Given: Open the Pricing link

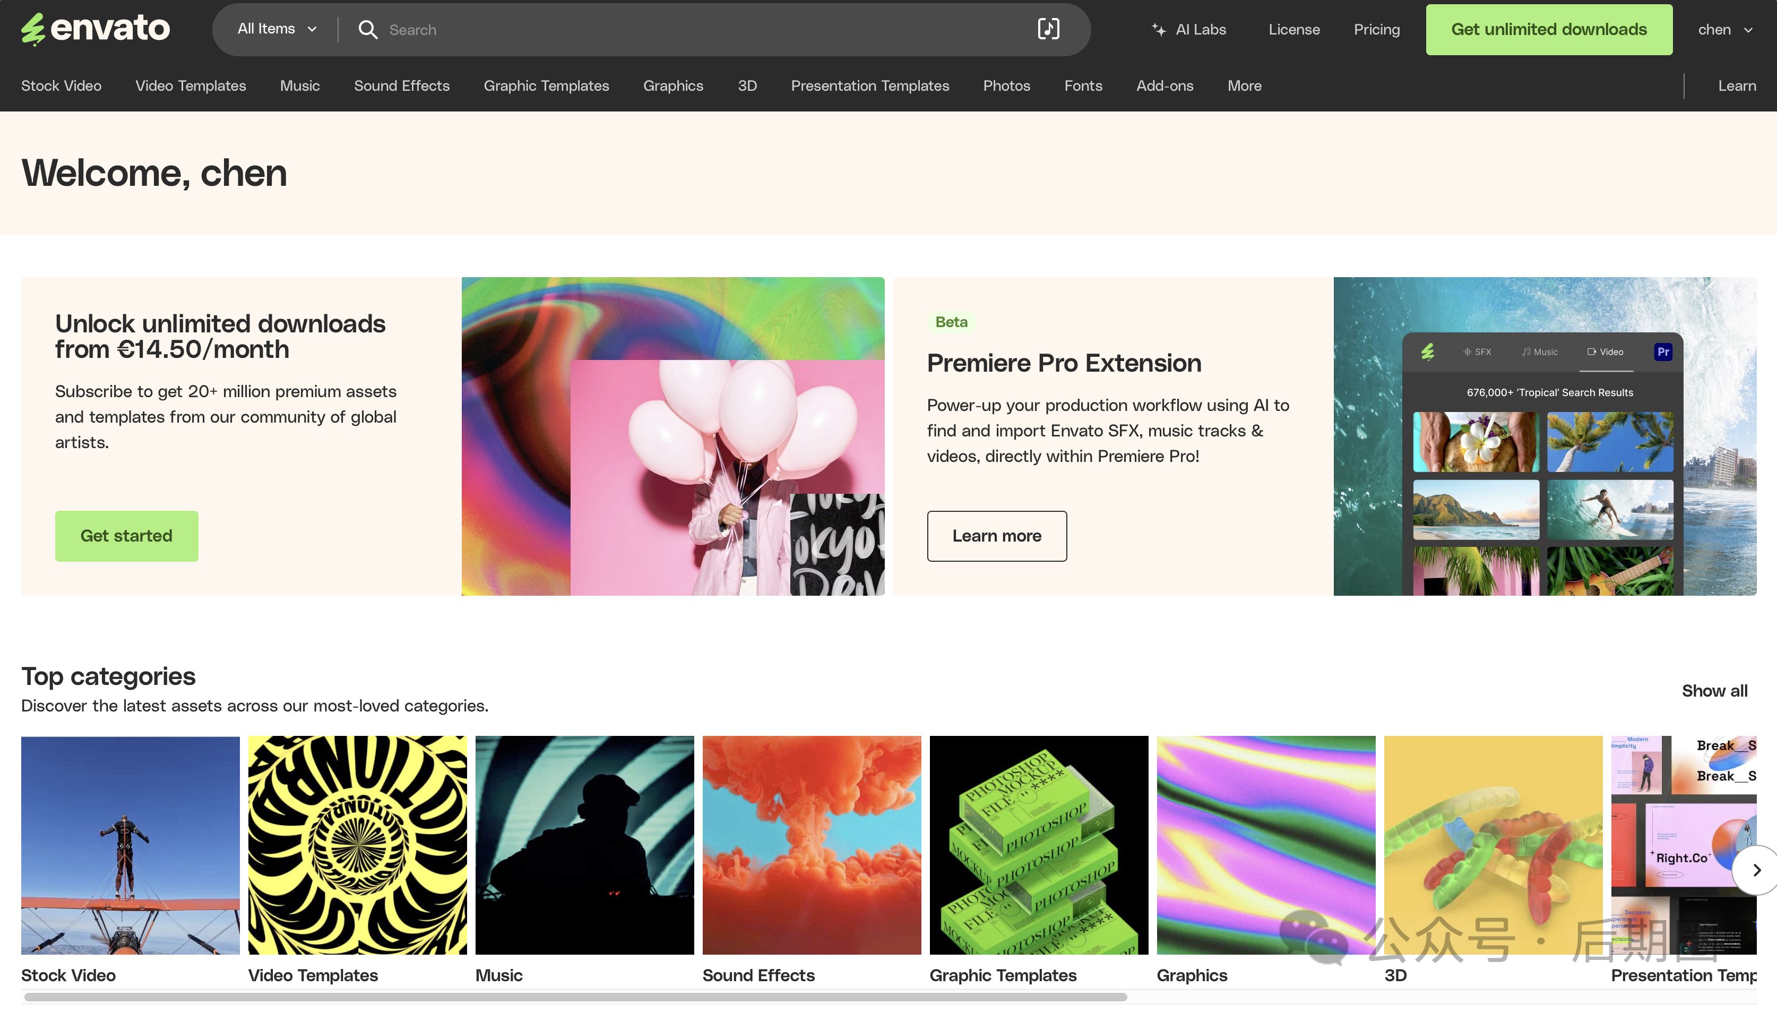Looking at the screenshot, I should pyautogui.click(x=1376, y=29).
